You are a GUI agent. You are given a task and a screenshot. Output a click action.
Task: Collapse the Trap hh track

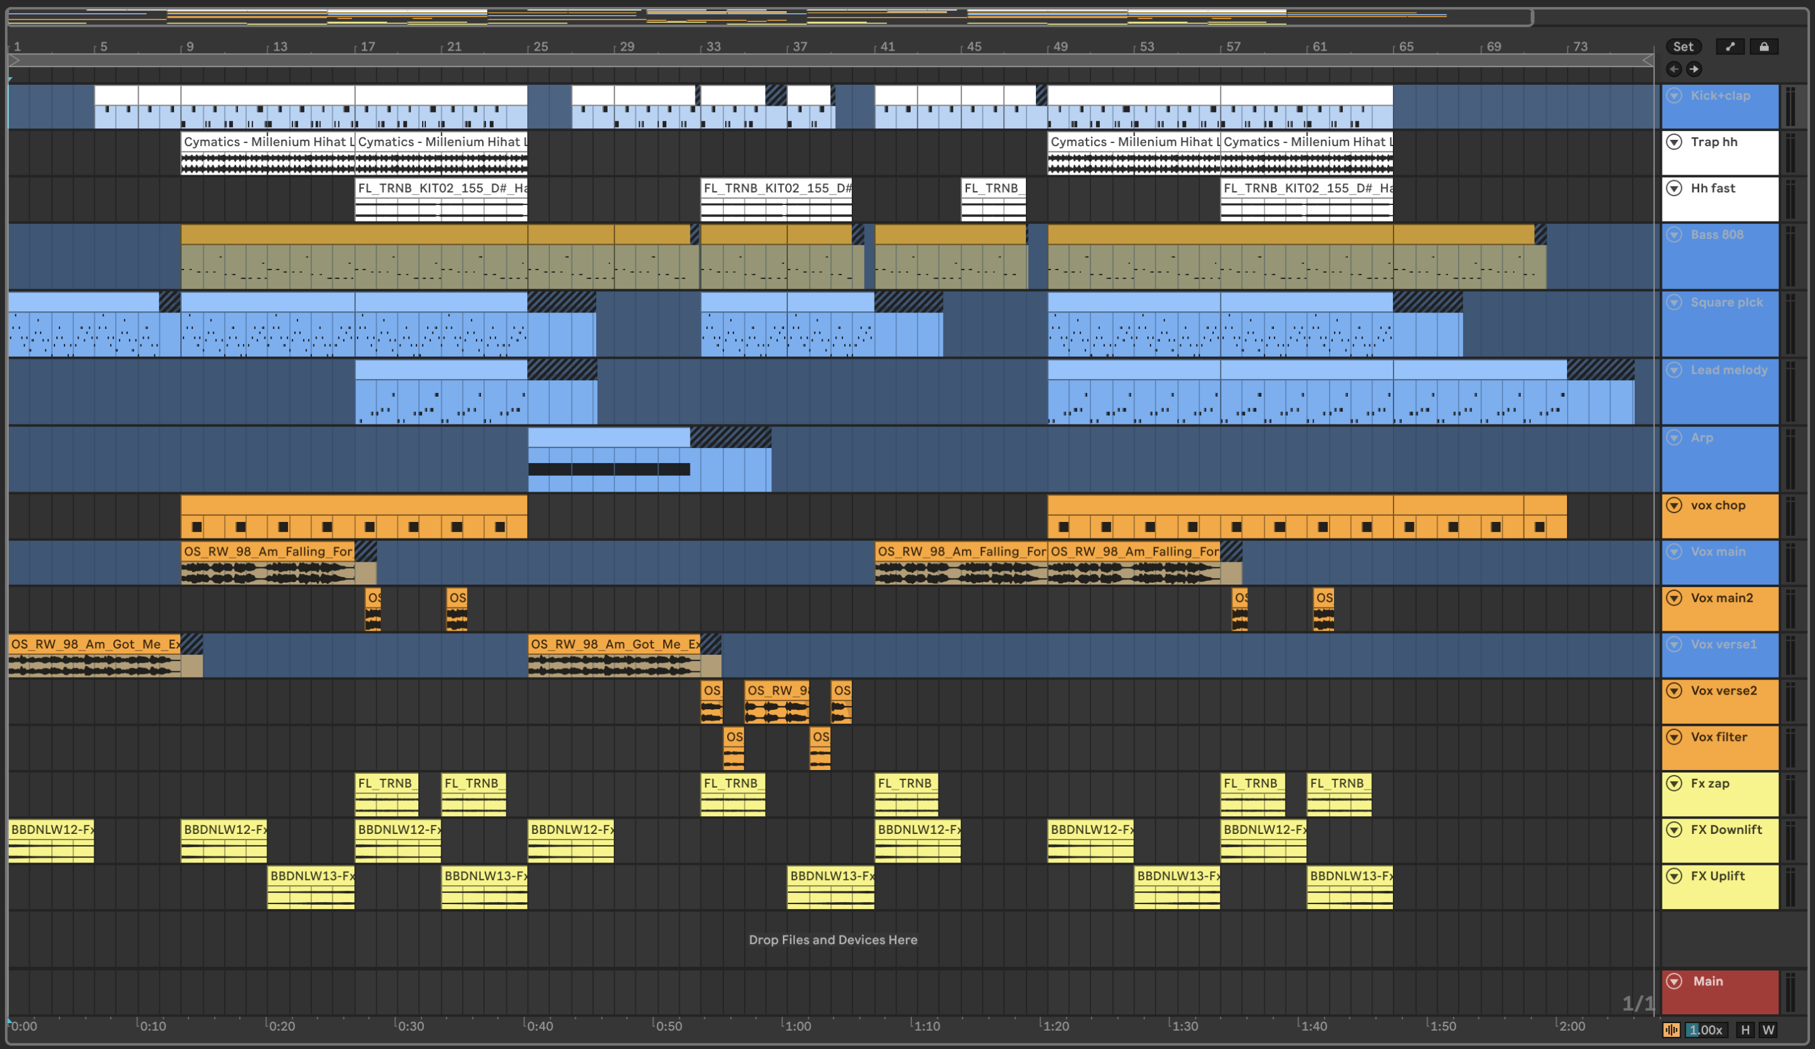coord(1675,142)
